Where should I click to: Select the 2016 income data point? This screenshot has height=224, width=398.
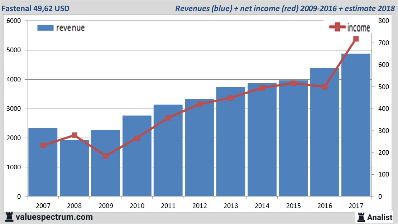(x=325, y=87)
